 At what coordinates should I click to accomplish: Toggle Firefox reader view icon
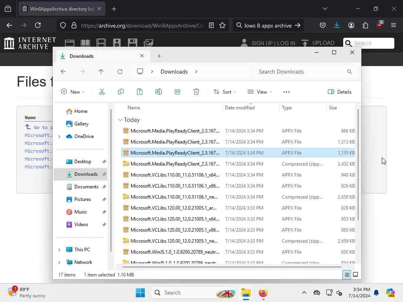(211, 25)
